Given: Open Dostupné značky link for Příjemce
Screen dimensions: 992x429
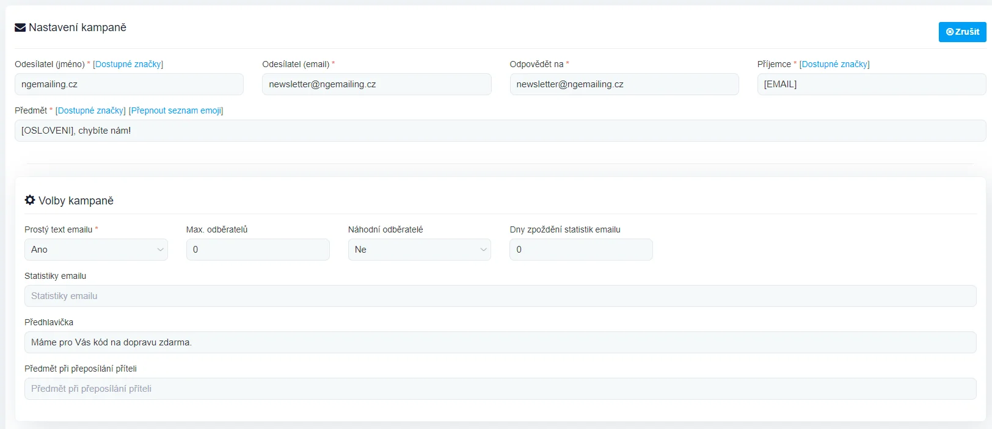Looking at the screenshot, I should coord(834,64).
